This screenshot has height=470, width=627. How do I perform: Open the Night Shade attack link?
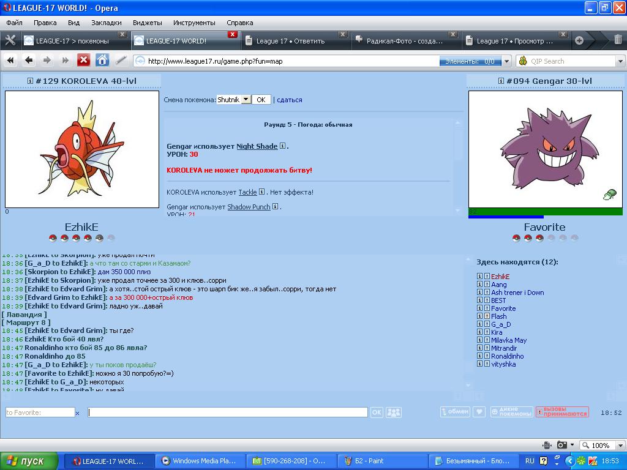(257, 146)
